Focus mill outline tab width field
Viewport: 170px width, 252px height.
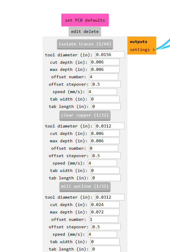[105, 242]
